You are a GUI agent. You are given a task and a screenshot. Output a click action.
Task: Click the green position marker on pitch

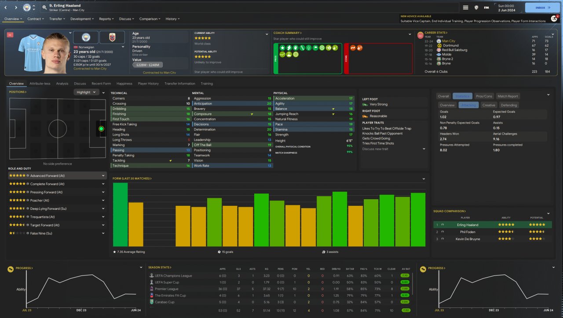coord(101,129)
